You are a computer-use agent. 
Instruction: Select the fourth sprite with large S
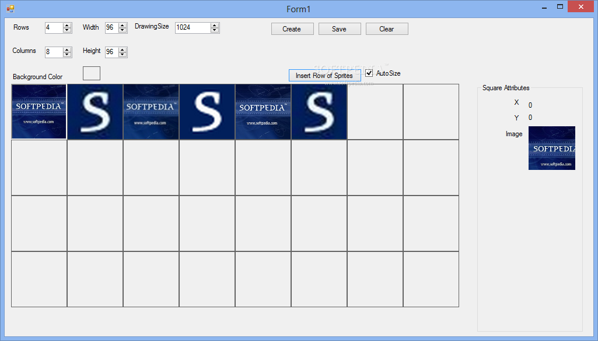tap(207, 112)
